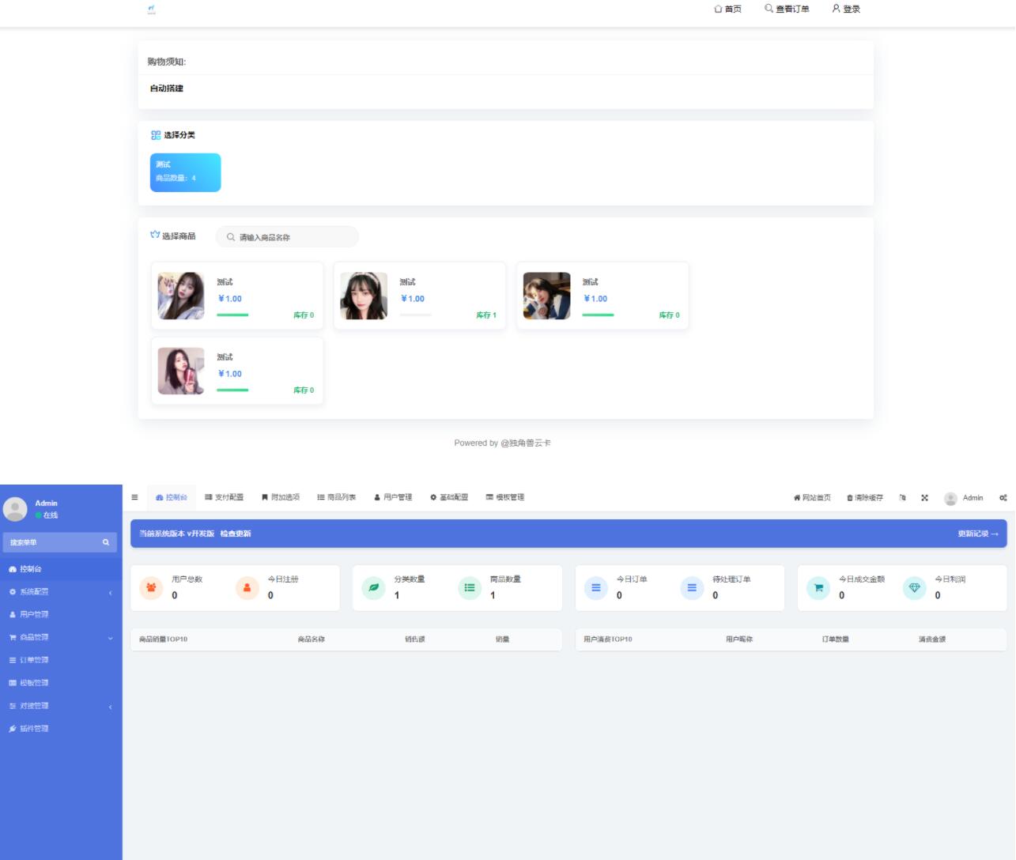Image resolution: width=1016 pixels, height=860 pixels.
Task: Open the settings gears icon beside Admin
Action: 1003,498
